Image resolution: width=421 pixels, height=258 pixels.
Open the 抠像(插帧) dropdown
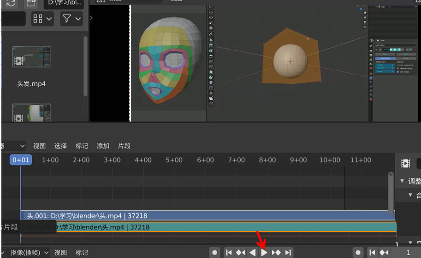[x=29, y=252]
